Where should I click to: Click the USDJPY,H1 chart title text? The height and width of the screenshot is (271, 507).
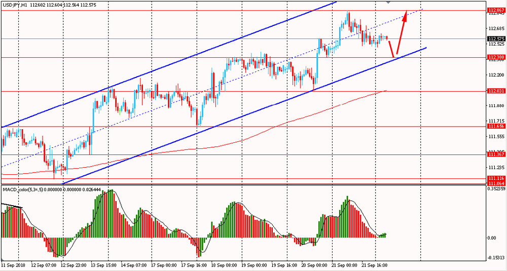pos(15,5)
